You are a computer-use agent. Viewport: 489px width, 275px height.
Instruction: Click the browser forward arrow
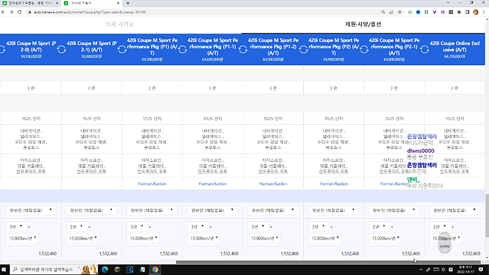(11, 12)
